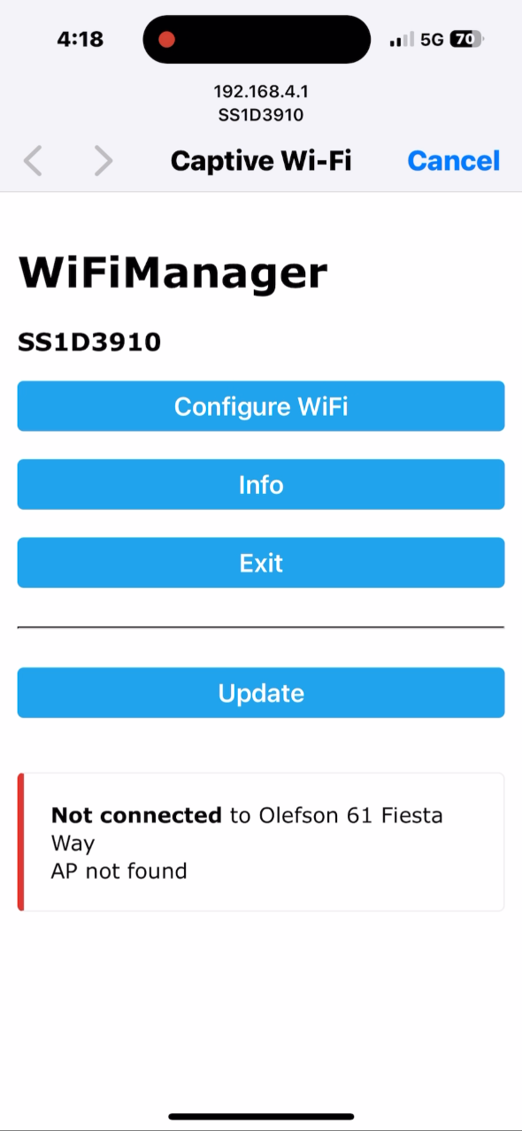
Task: Tap the back chevron arrow
Action: coord(33,161)
